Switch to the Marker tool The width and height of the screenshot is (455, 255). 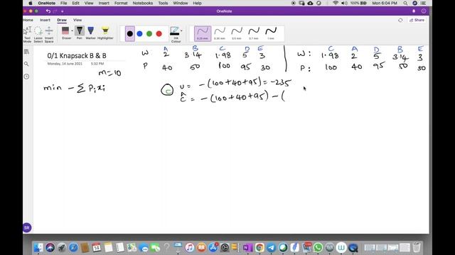[x=90, y=33]
